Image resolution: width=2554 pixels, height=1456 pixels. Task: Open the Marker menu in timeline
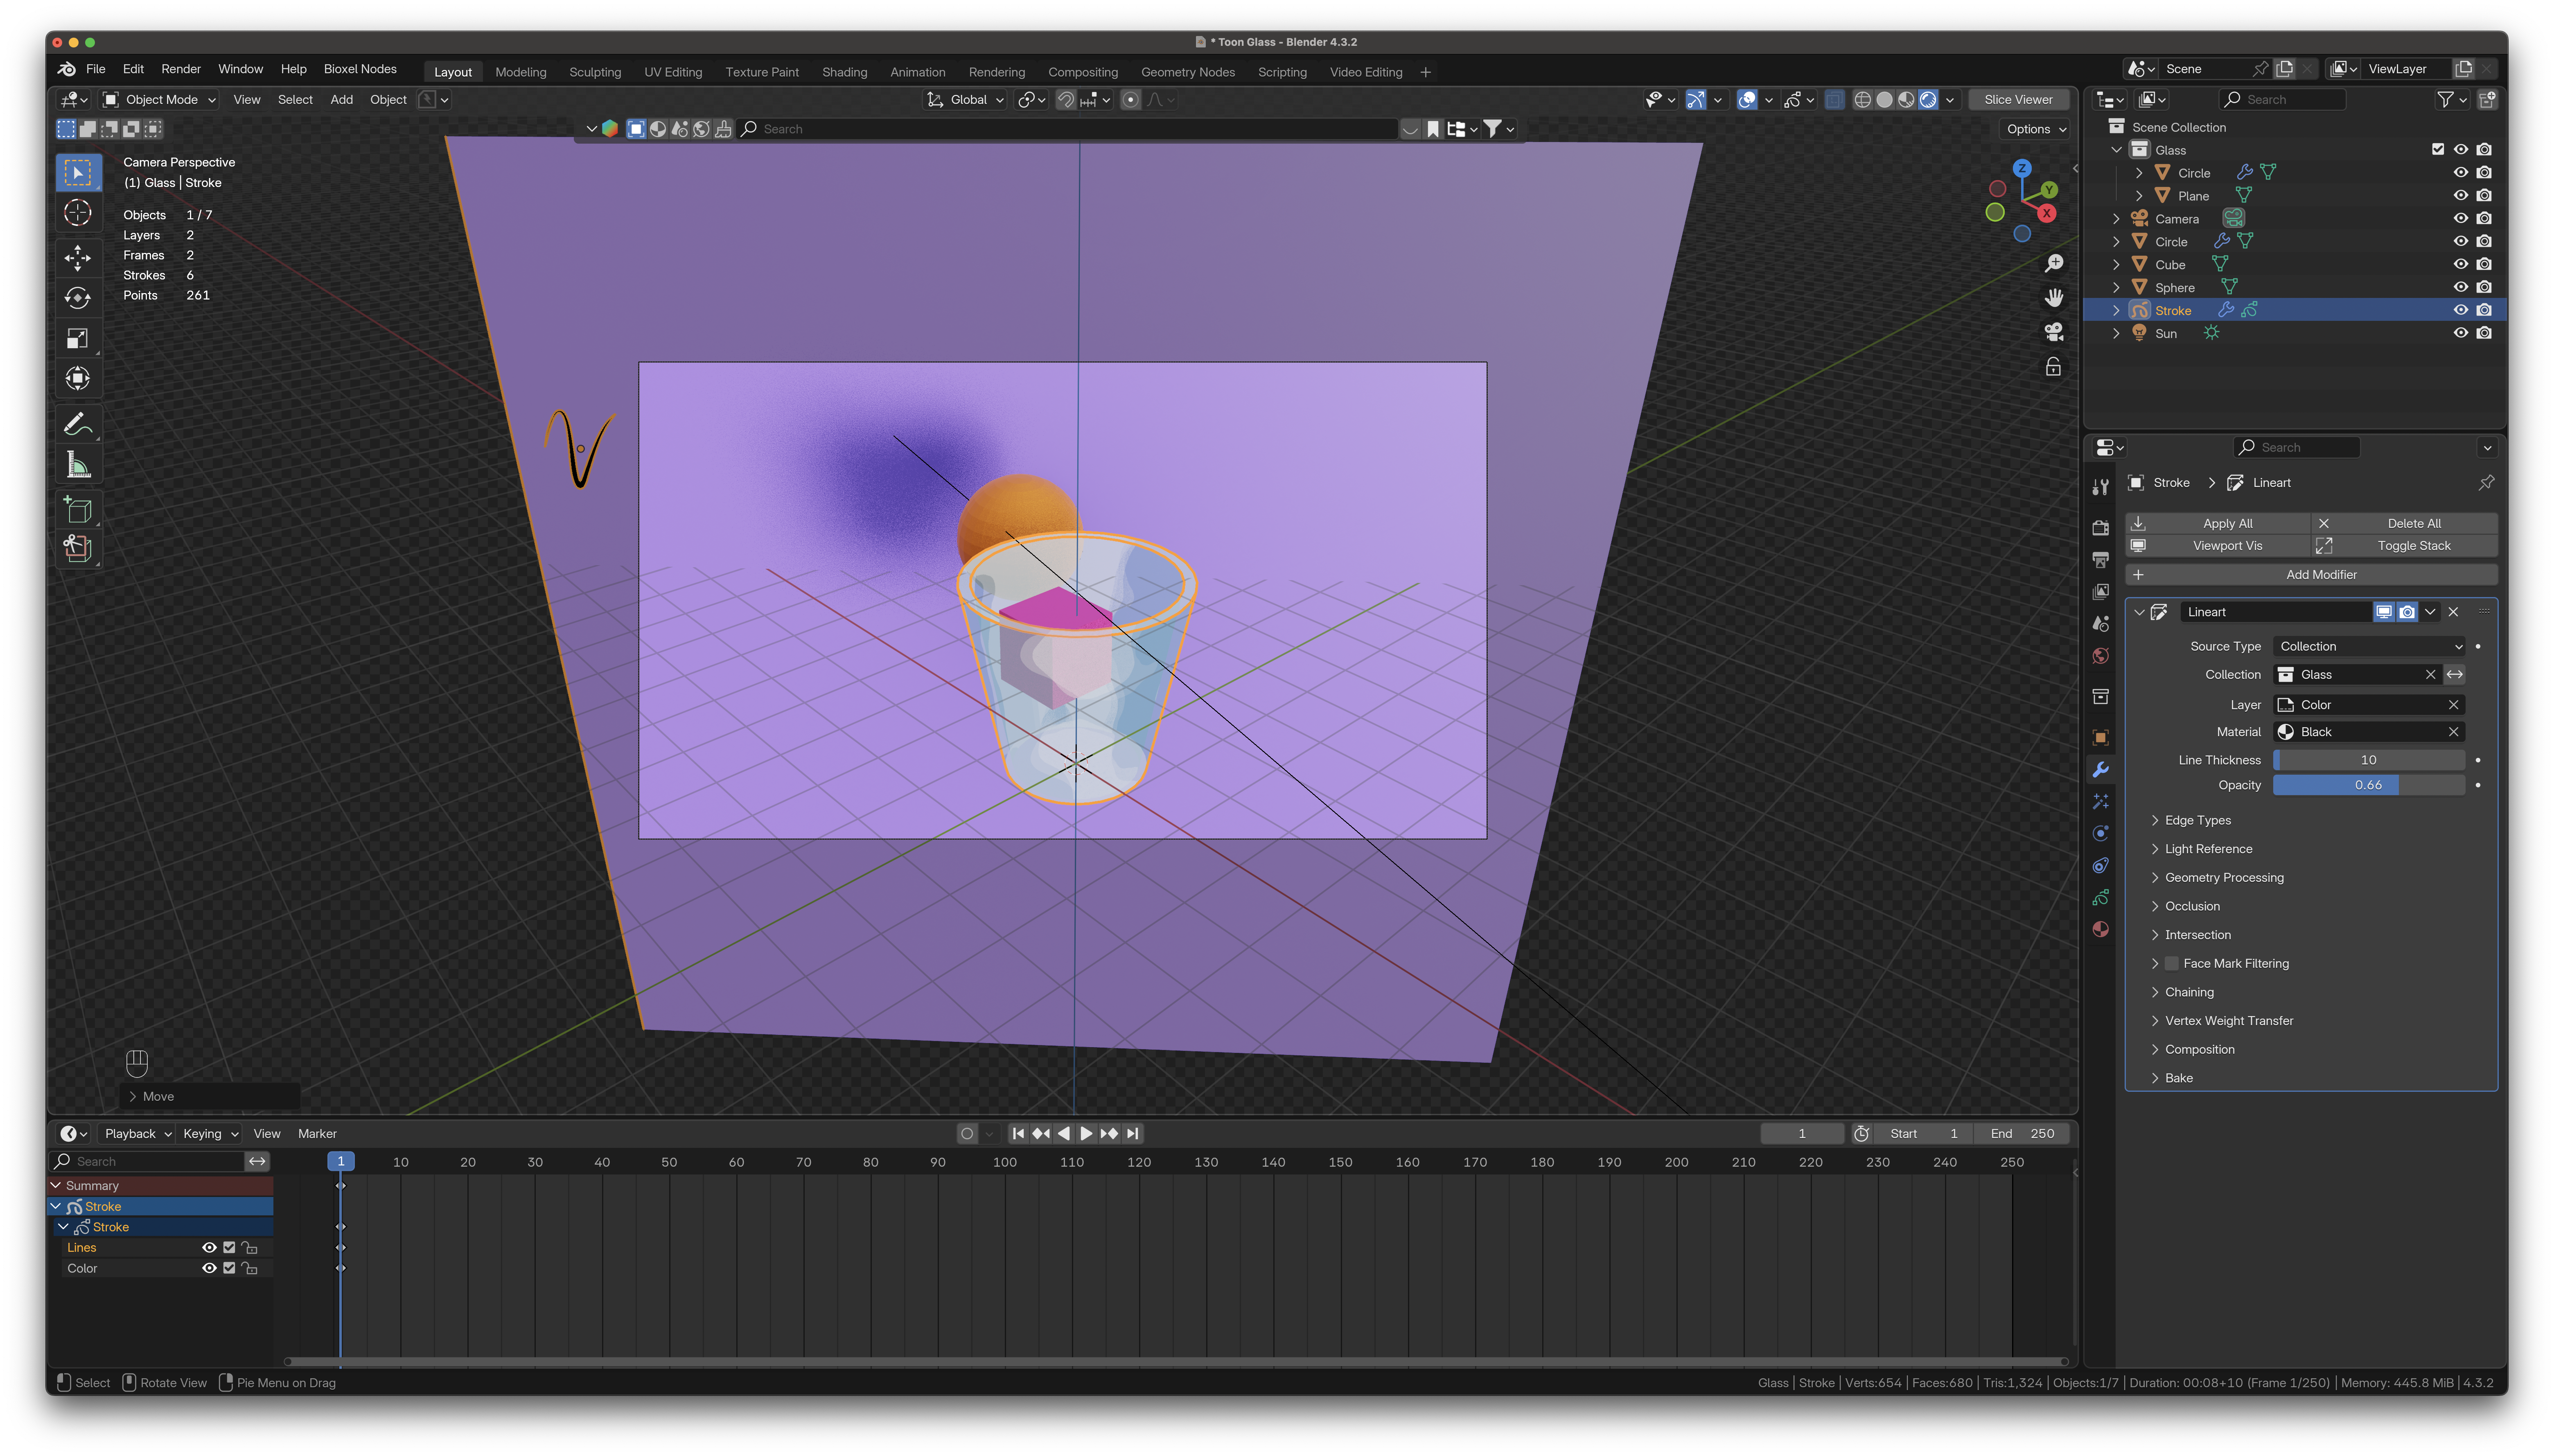point(317,1134)
